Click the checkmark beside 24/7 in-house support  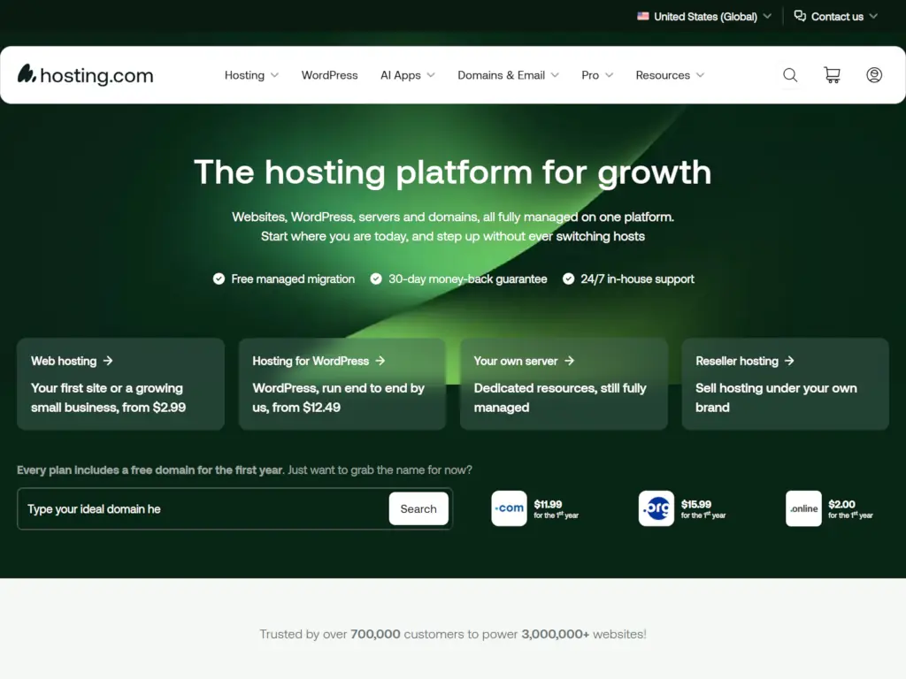pyautogui.click(x=568, y=278)
